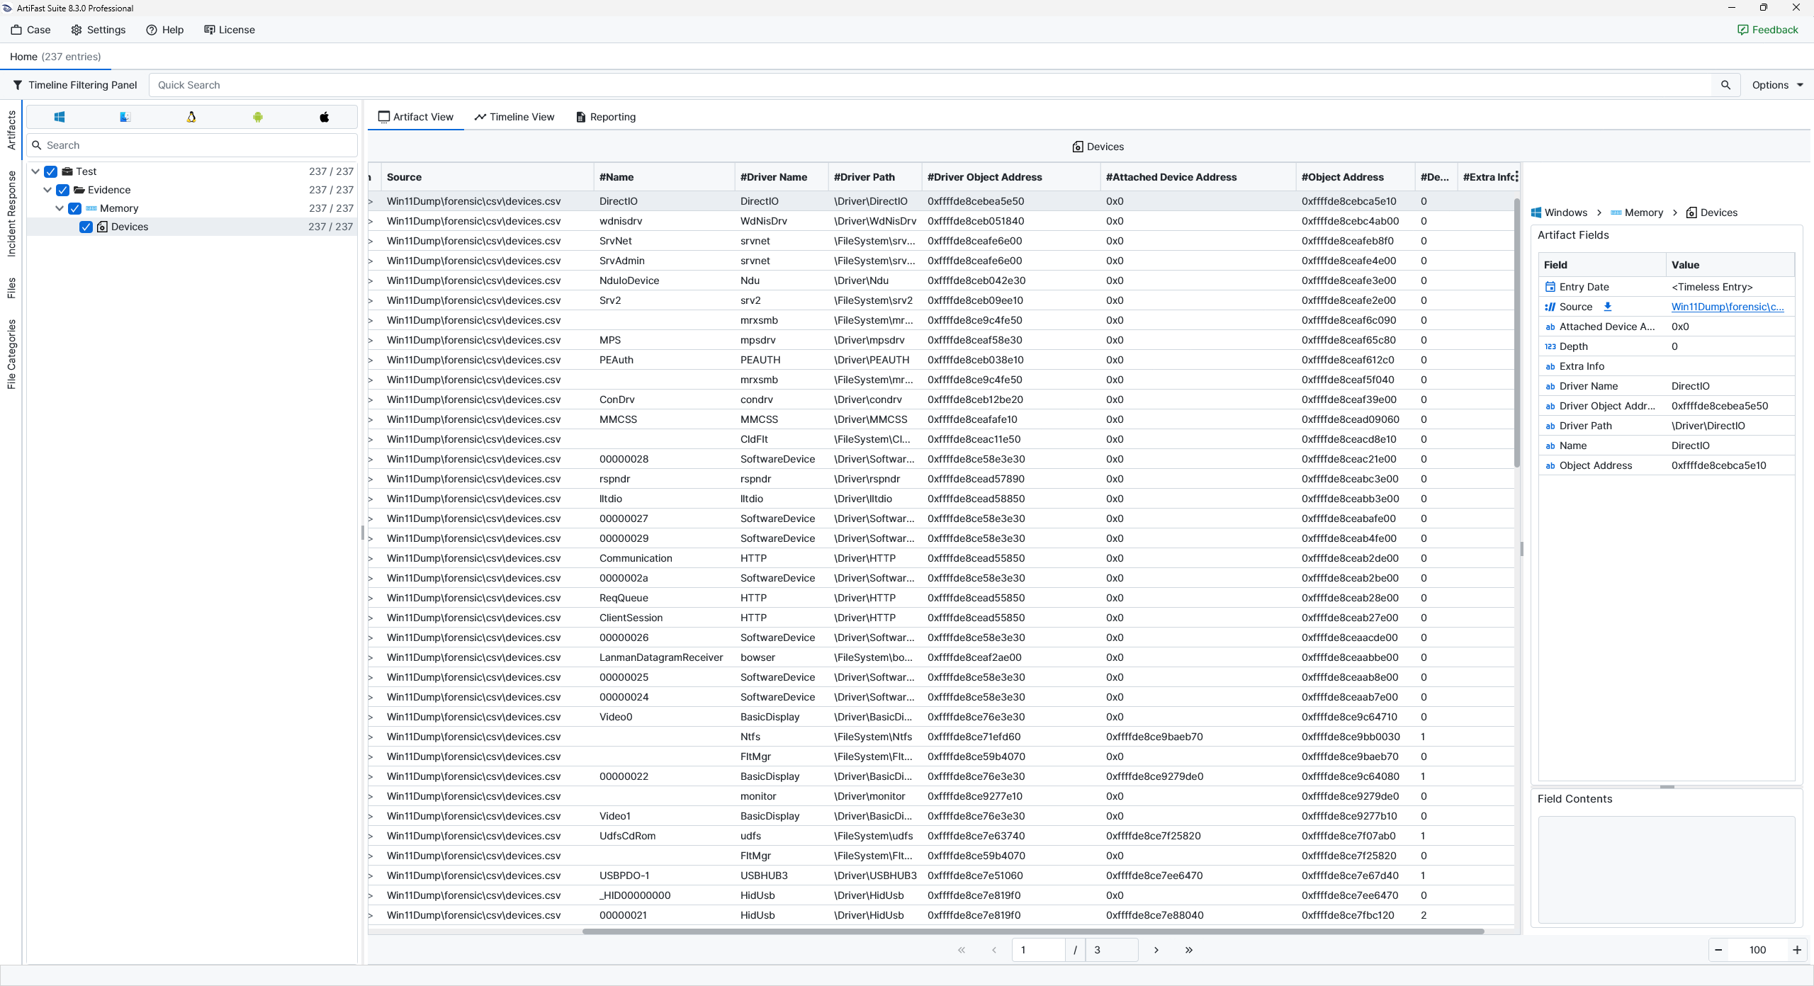The height and width of the screenshot is (986, 1814).
Task: Collapse the Evidence tree node
Action: point(47,190)
